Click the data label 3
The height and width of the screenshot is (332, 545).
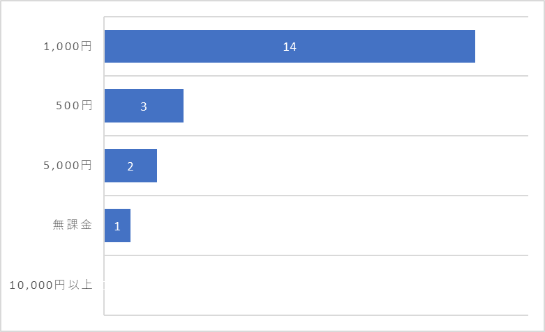point(144,106)
